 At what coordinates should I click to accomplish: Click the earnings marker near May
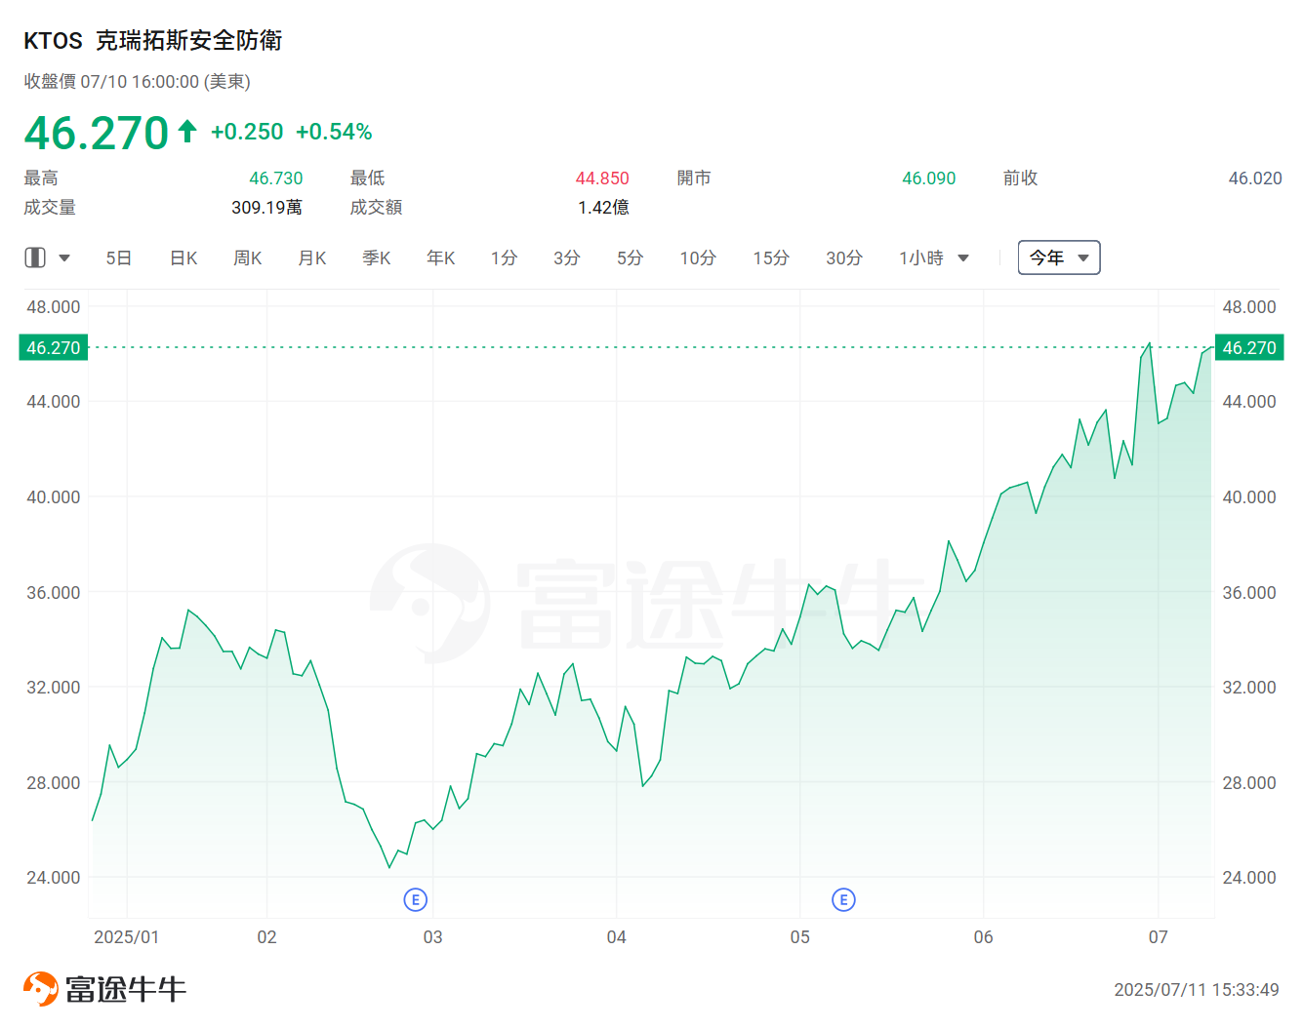[x=843, y=899]
